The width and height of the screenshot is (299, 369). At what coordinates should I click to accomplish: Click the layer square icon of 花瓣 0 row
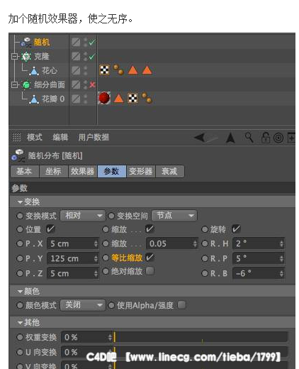tap(76, 99)
